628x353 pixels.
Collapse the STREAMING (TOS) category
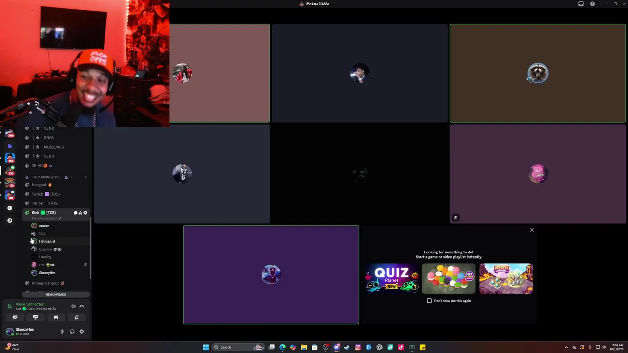pyautogui.click(x=48, y=177)
